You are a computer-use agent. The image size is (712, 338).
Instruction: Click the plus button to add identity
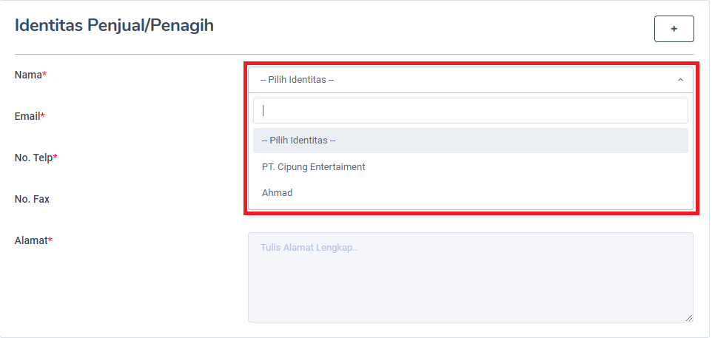click(x=674, y=28)
